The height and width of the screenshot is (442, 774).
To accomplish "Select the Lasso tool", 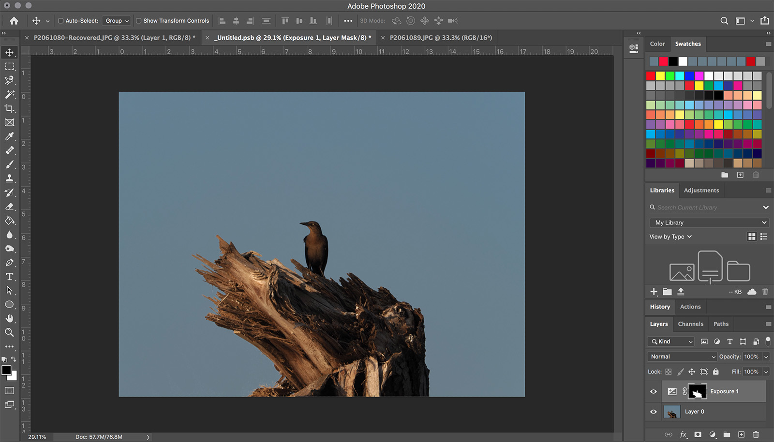I will (x=9, y=80).
